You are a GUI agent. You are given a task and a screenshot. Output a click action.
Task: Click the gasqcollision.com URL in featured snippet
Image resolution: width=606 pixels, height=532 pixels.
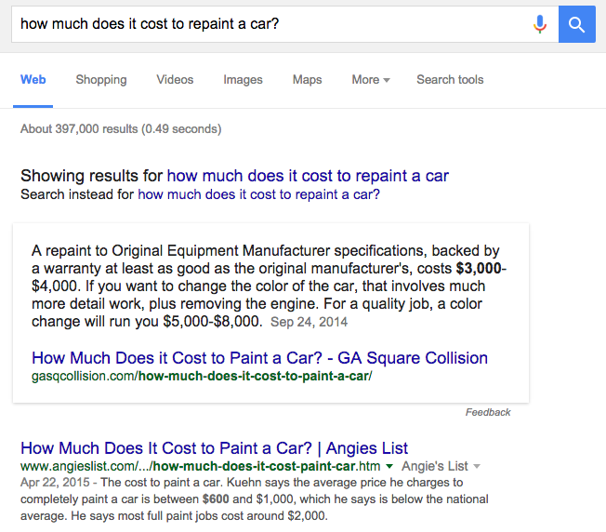pos(202,376)
